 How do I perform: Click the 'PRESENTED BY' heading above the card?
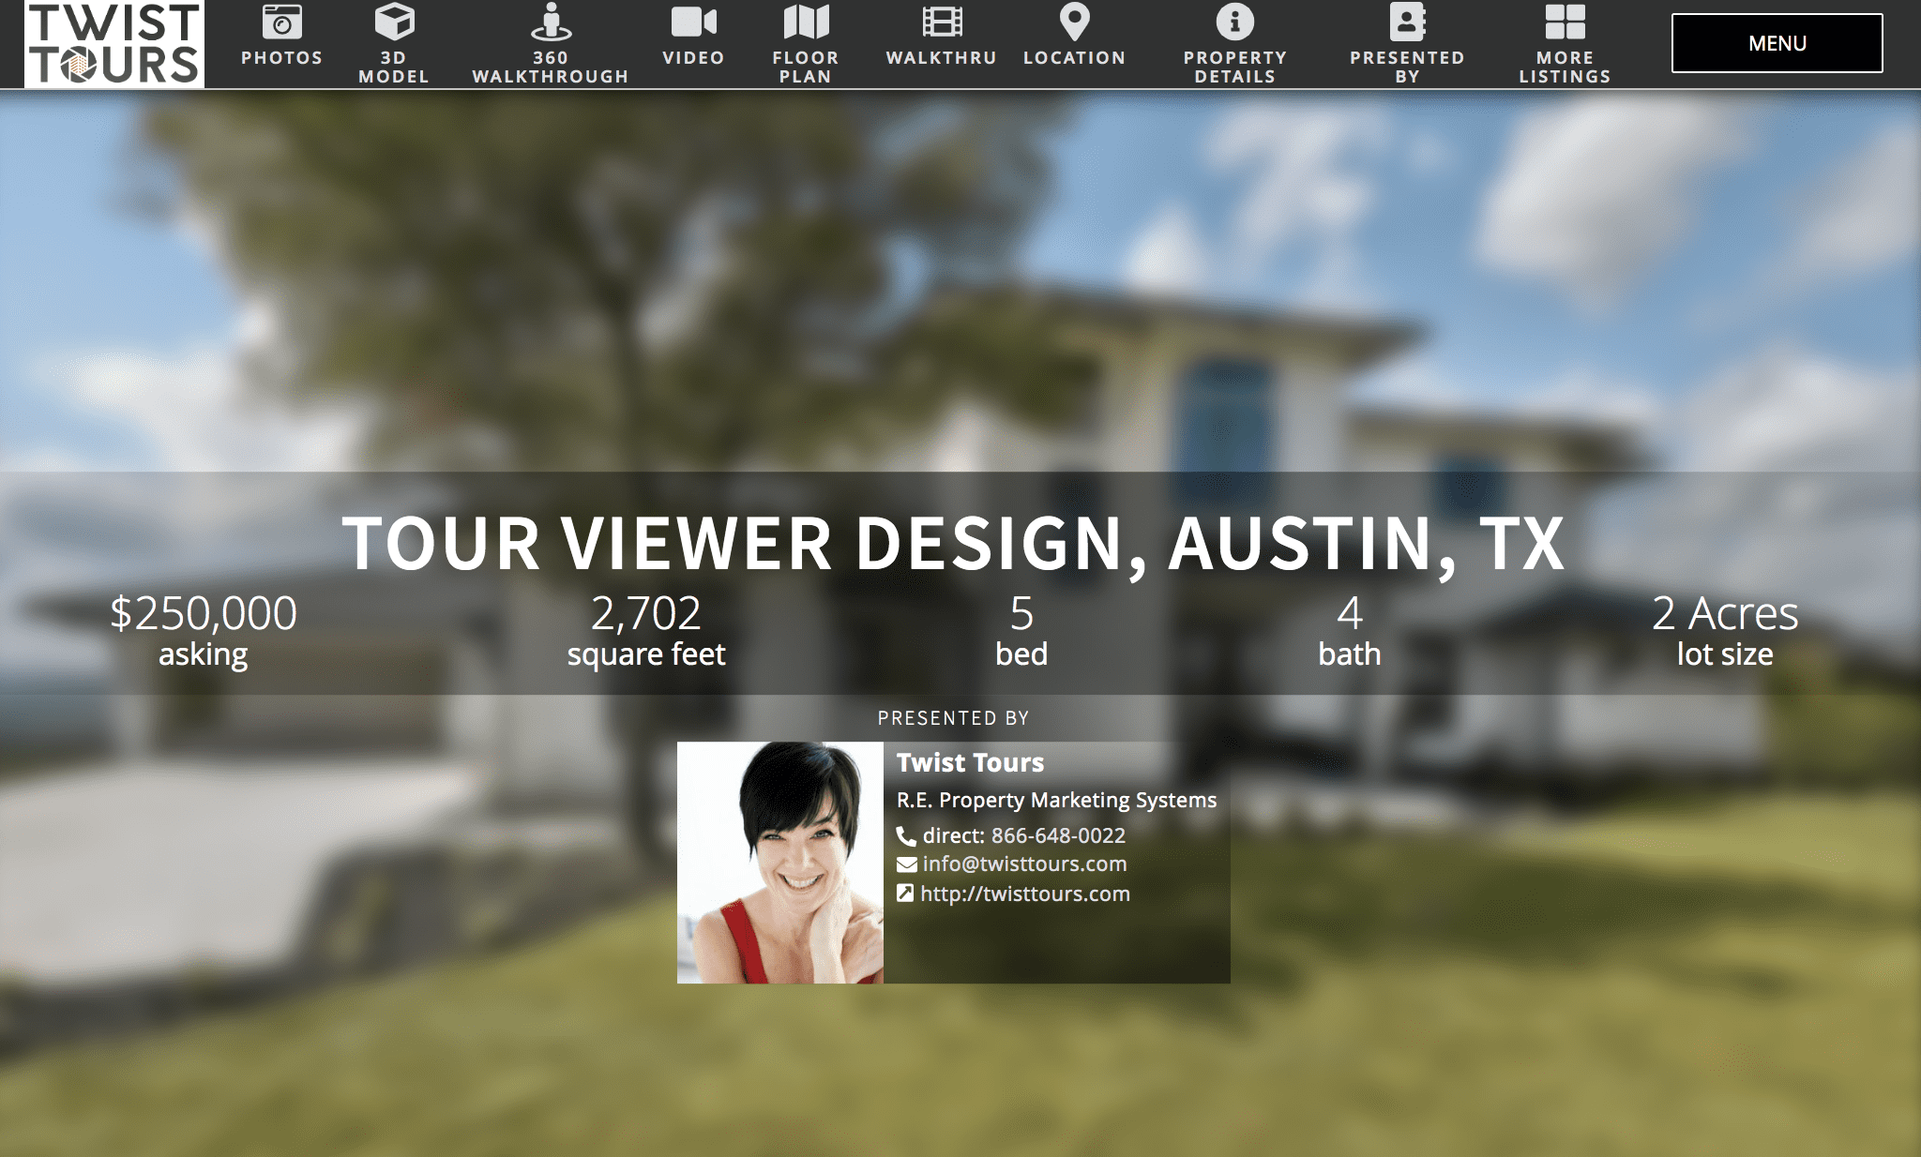pyautogui.click(x=953, y=718)
